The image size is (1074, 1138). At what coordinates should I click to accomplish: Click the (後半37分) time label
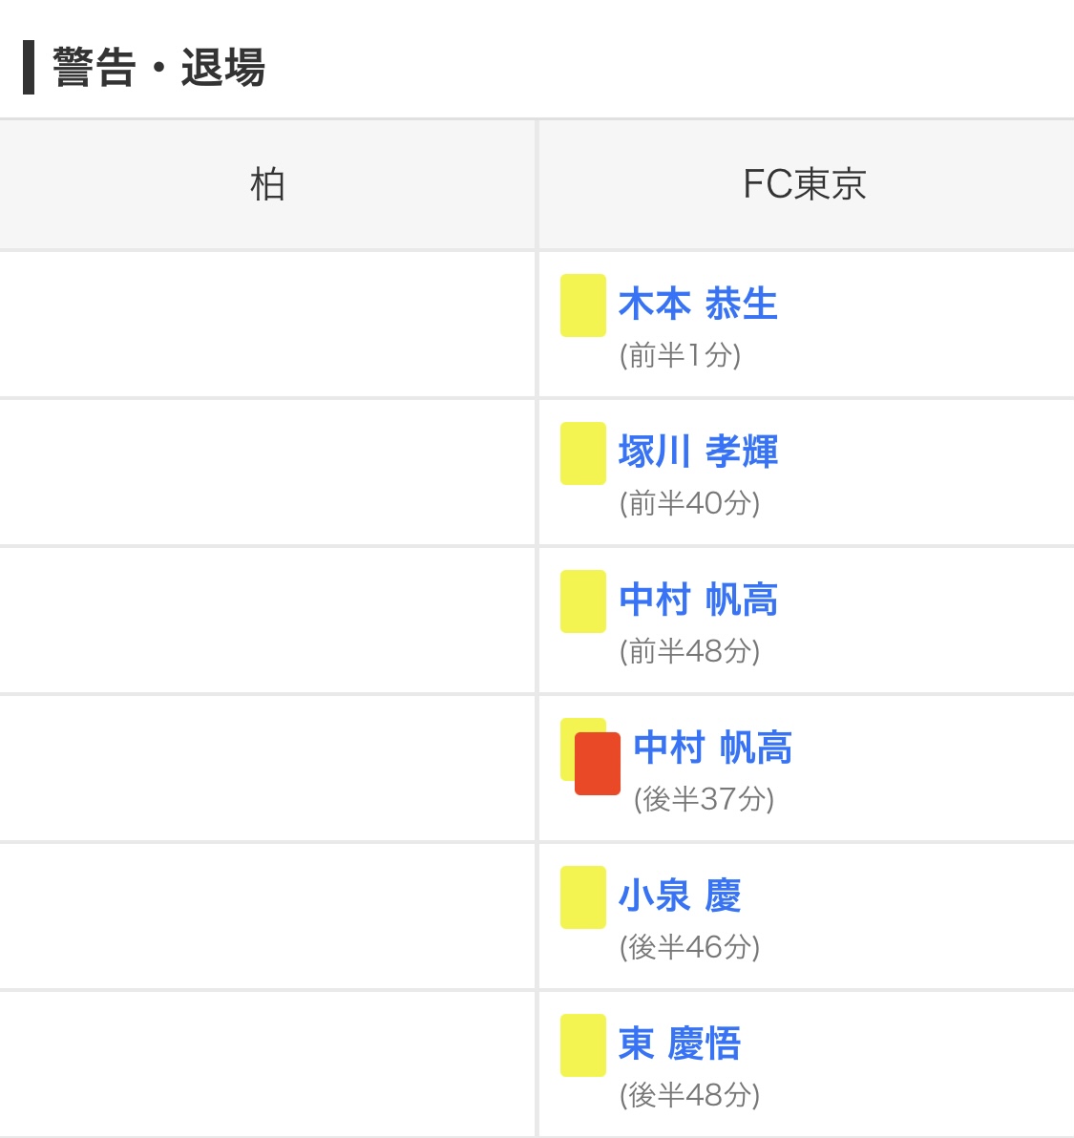(x=704, y=799)
